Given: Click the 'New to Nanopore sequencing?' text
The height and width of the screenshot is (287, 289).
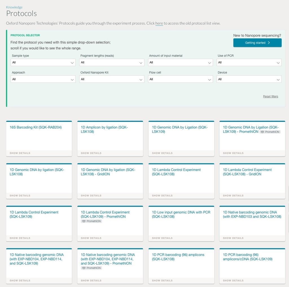Looking at the screenshot, I should coord(257,35).
